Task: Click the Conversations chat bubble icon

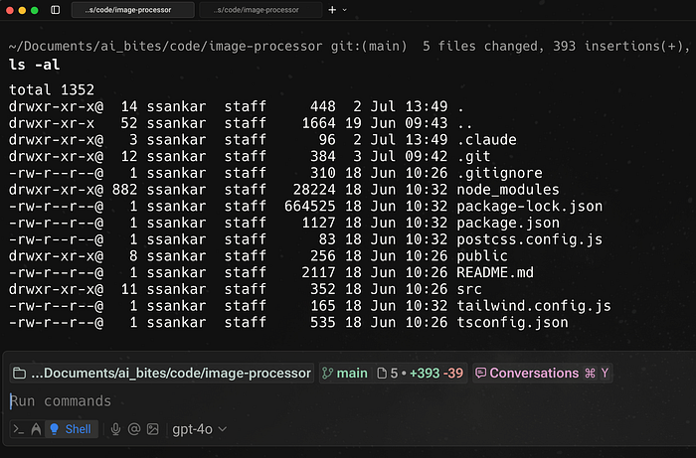Action: pos(480,374)
